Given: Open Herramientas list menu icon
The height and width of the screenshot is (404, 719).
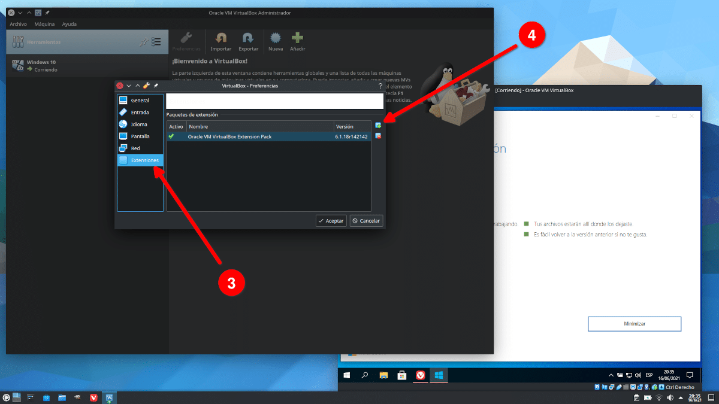Looking at the screenshot, I should [x=156, y=42].
